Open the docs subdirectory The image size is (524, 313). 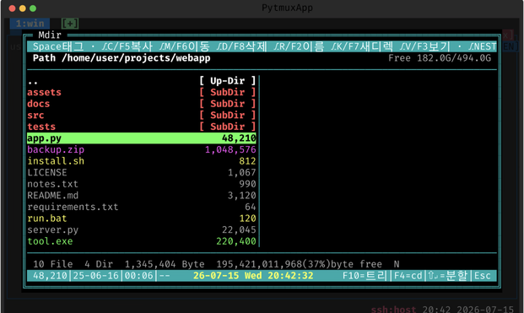click(142, 104)
